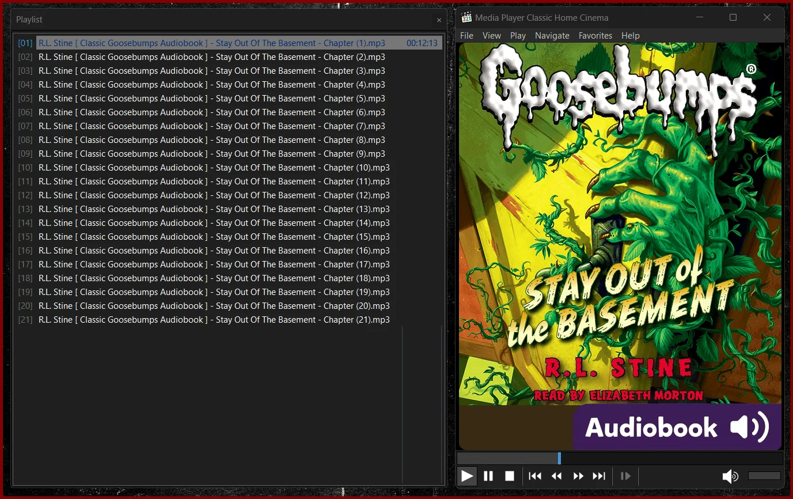Close the Playlist panel
This screenshot has width=793, height=499.
(x=439, y=20)
